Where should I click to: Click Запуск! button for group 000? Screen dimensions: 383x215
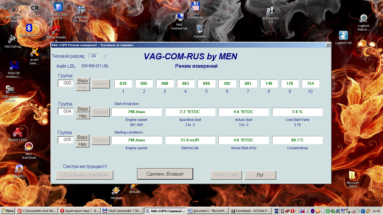pyautogui.click(x=101, y=84)
